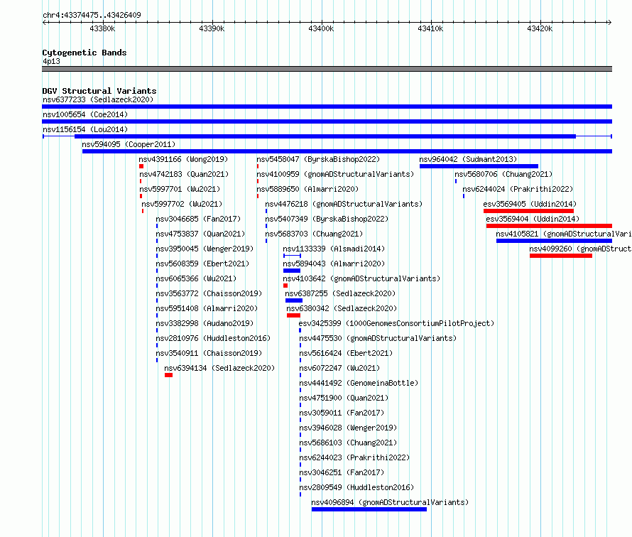
Task: Click the nsv4099260 red bar
Action: coord(561,256)
